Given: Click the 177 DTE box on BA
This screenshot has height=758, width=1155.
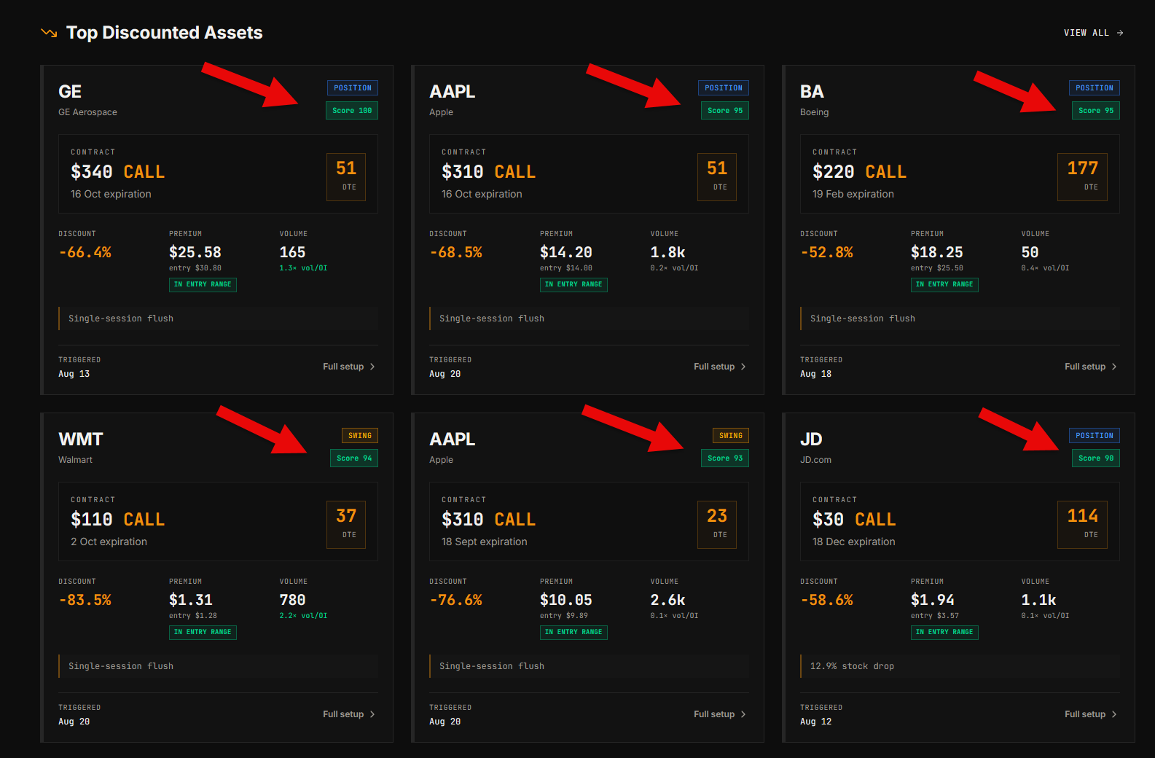Looking at the screenshot, I should click(x=1082, y=176).
